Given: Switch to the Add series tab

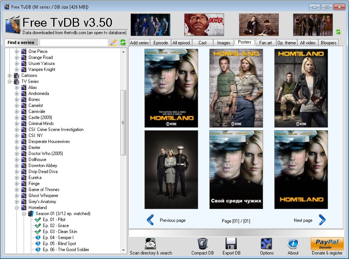Looking at the screenshot, I should (139, 42).
